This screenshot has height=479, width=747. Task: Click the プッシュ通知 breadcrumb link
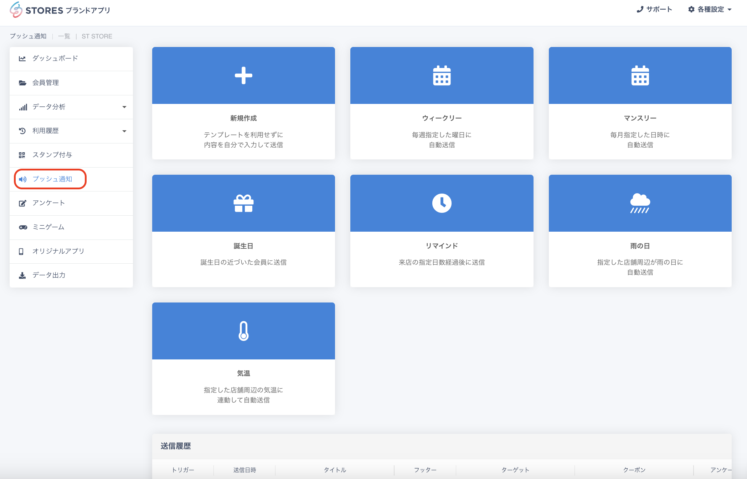(28, 36)
